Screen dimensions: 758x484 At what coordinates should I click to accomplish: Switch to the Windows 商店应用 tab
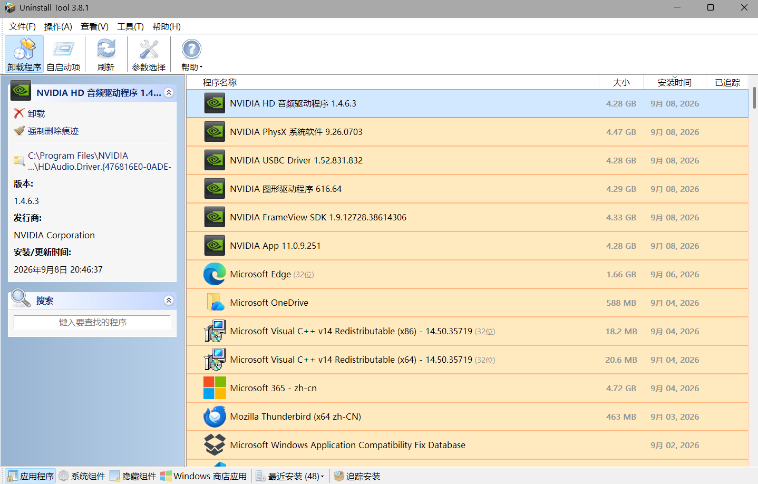pos(203,476)
